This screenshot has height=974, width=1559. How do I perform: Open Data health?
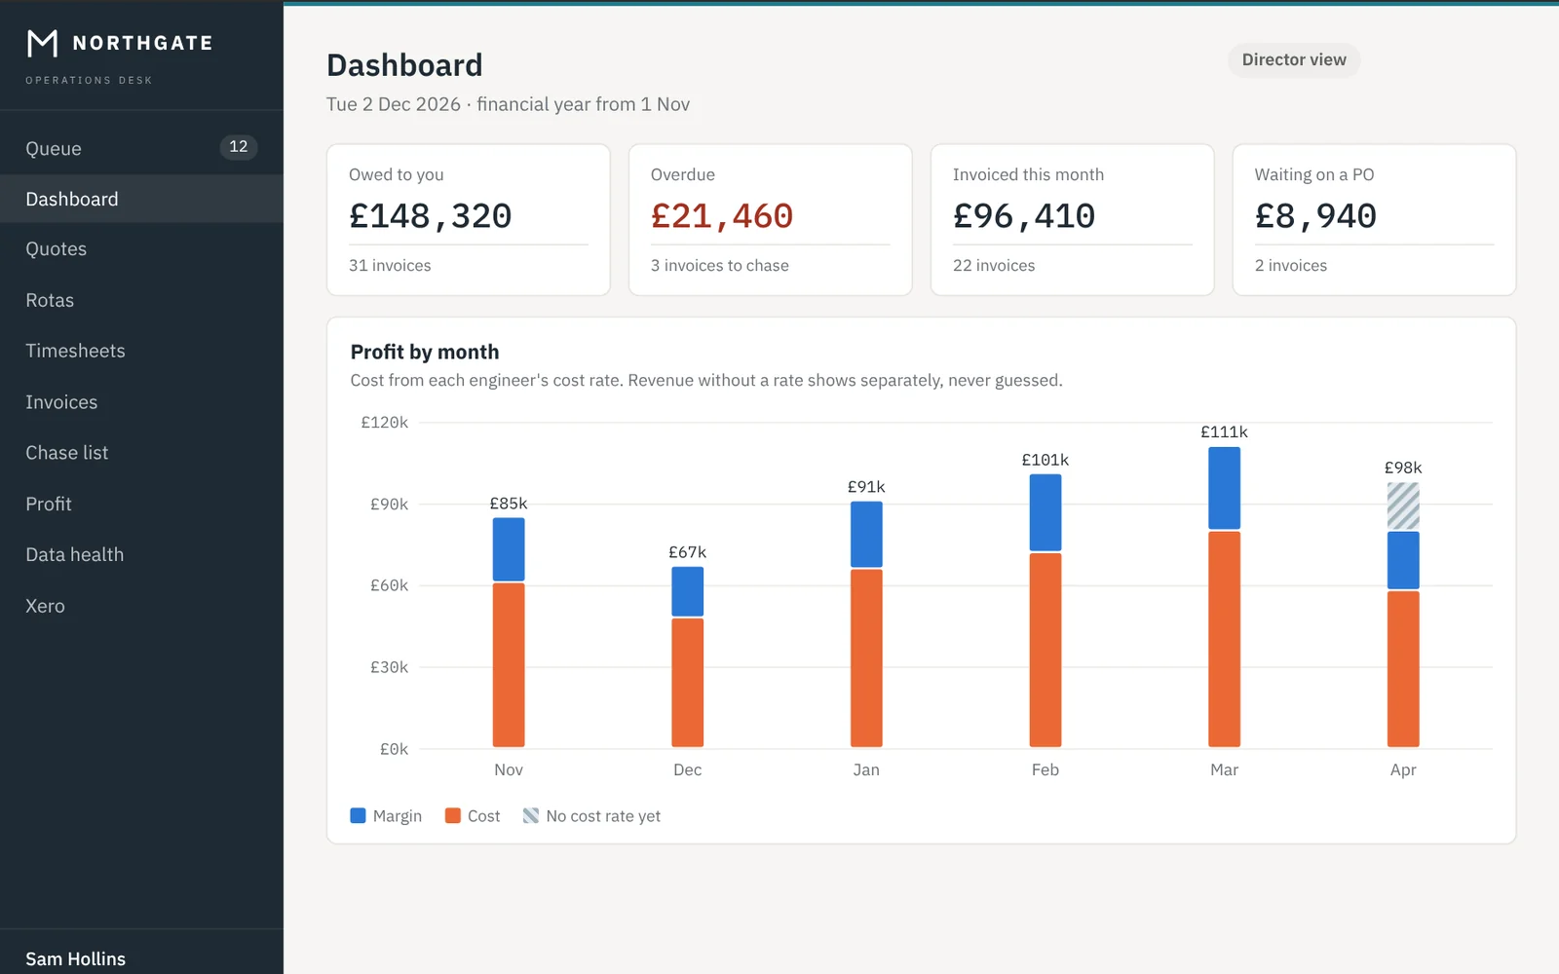141,554
